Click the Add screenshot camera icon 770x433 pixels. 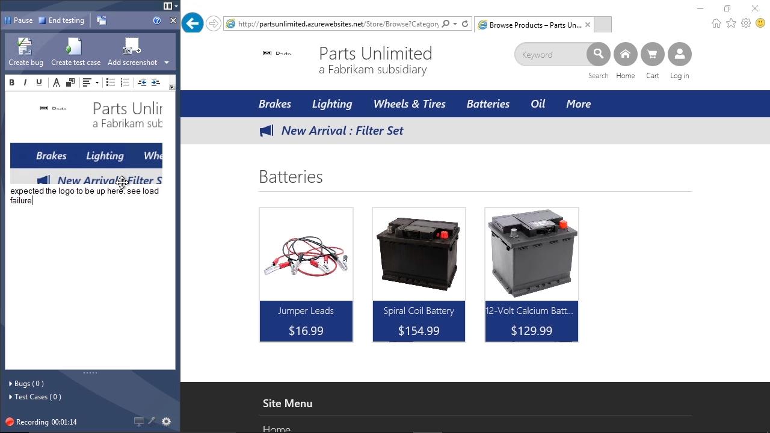(131, 47)
